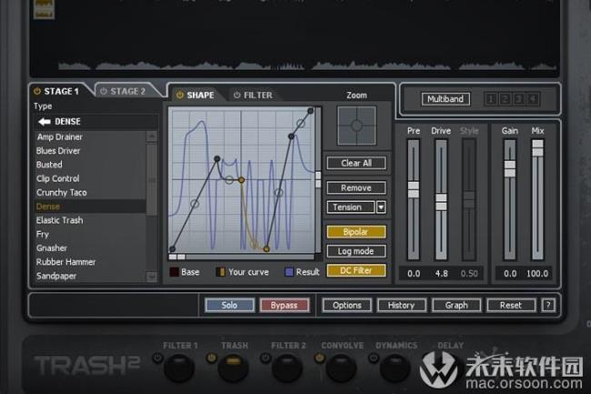Select multiband band 2
Image resolution: width=591 pixels, height=394 pixels.
(505, 99)
